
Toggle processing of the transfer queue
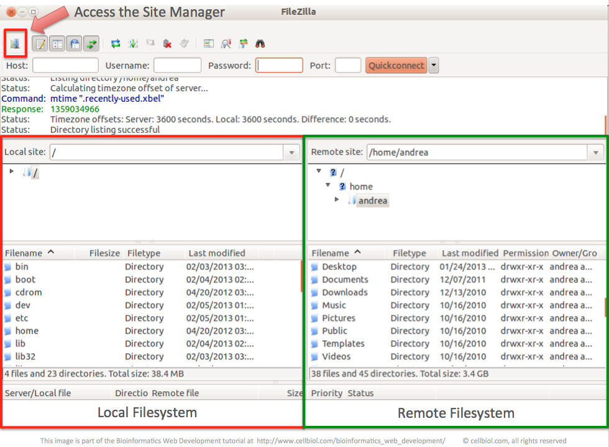pos(133,43)
